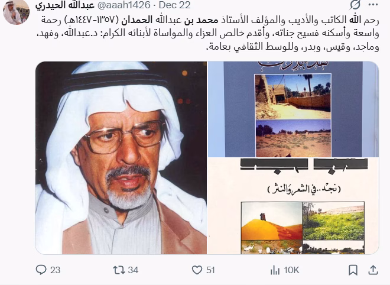The height and width of the screenshot is (285, 390).
Task: Click the share upload arrow icon
Action: pos(373,270)
